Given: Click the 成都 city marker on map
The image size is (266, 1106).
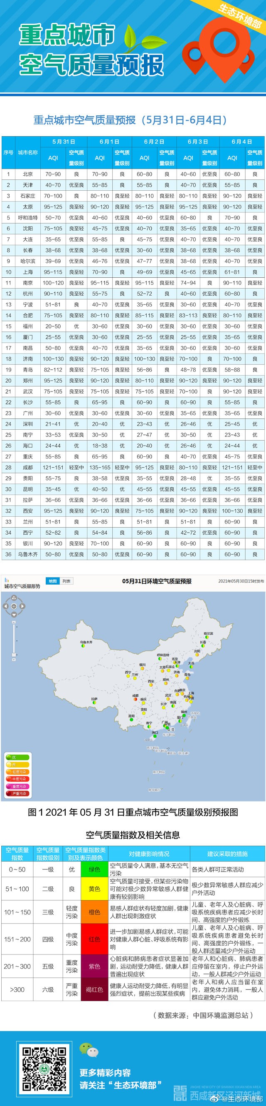Looking at the screenshot, I should pos(136,699).
